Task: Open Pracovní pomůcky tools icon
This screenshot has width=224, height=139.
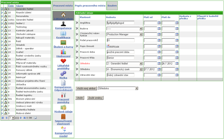Action: (63, 95)
